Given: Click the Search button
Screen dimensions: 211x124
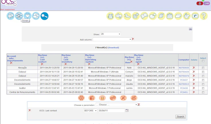Looking at the screenshot, I should [180, 117].
